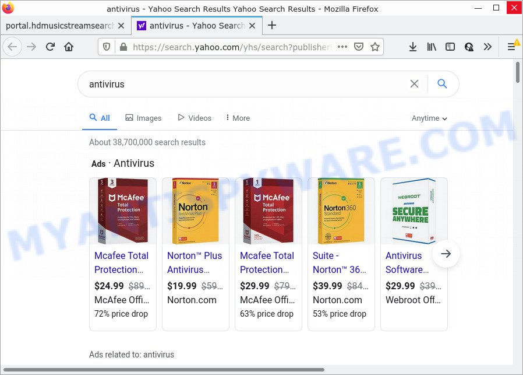Viewport: 523px width, 375px height.
Task: Open the Firefox hamburger menu
Action: (511, 47)
